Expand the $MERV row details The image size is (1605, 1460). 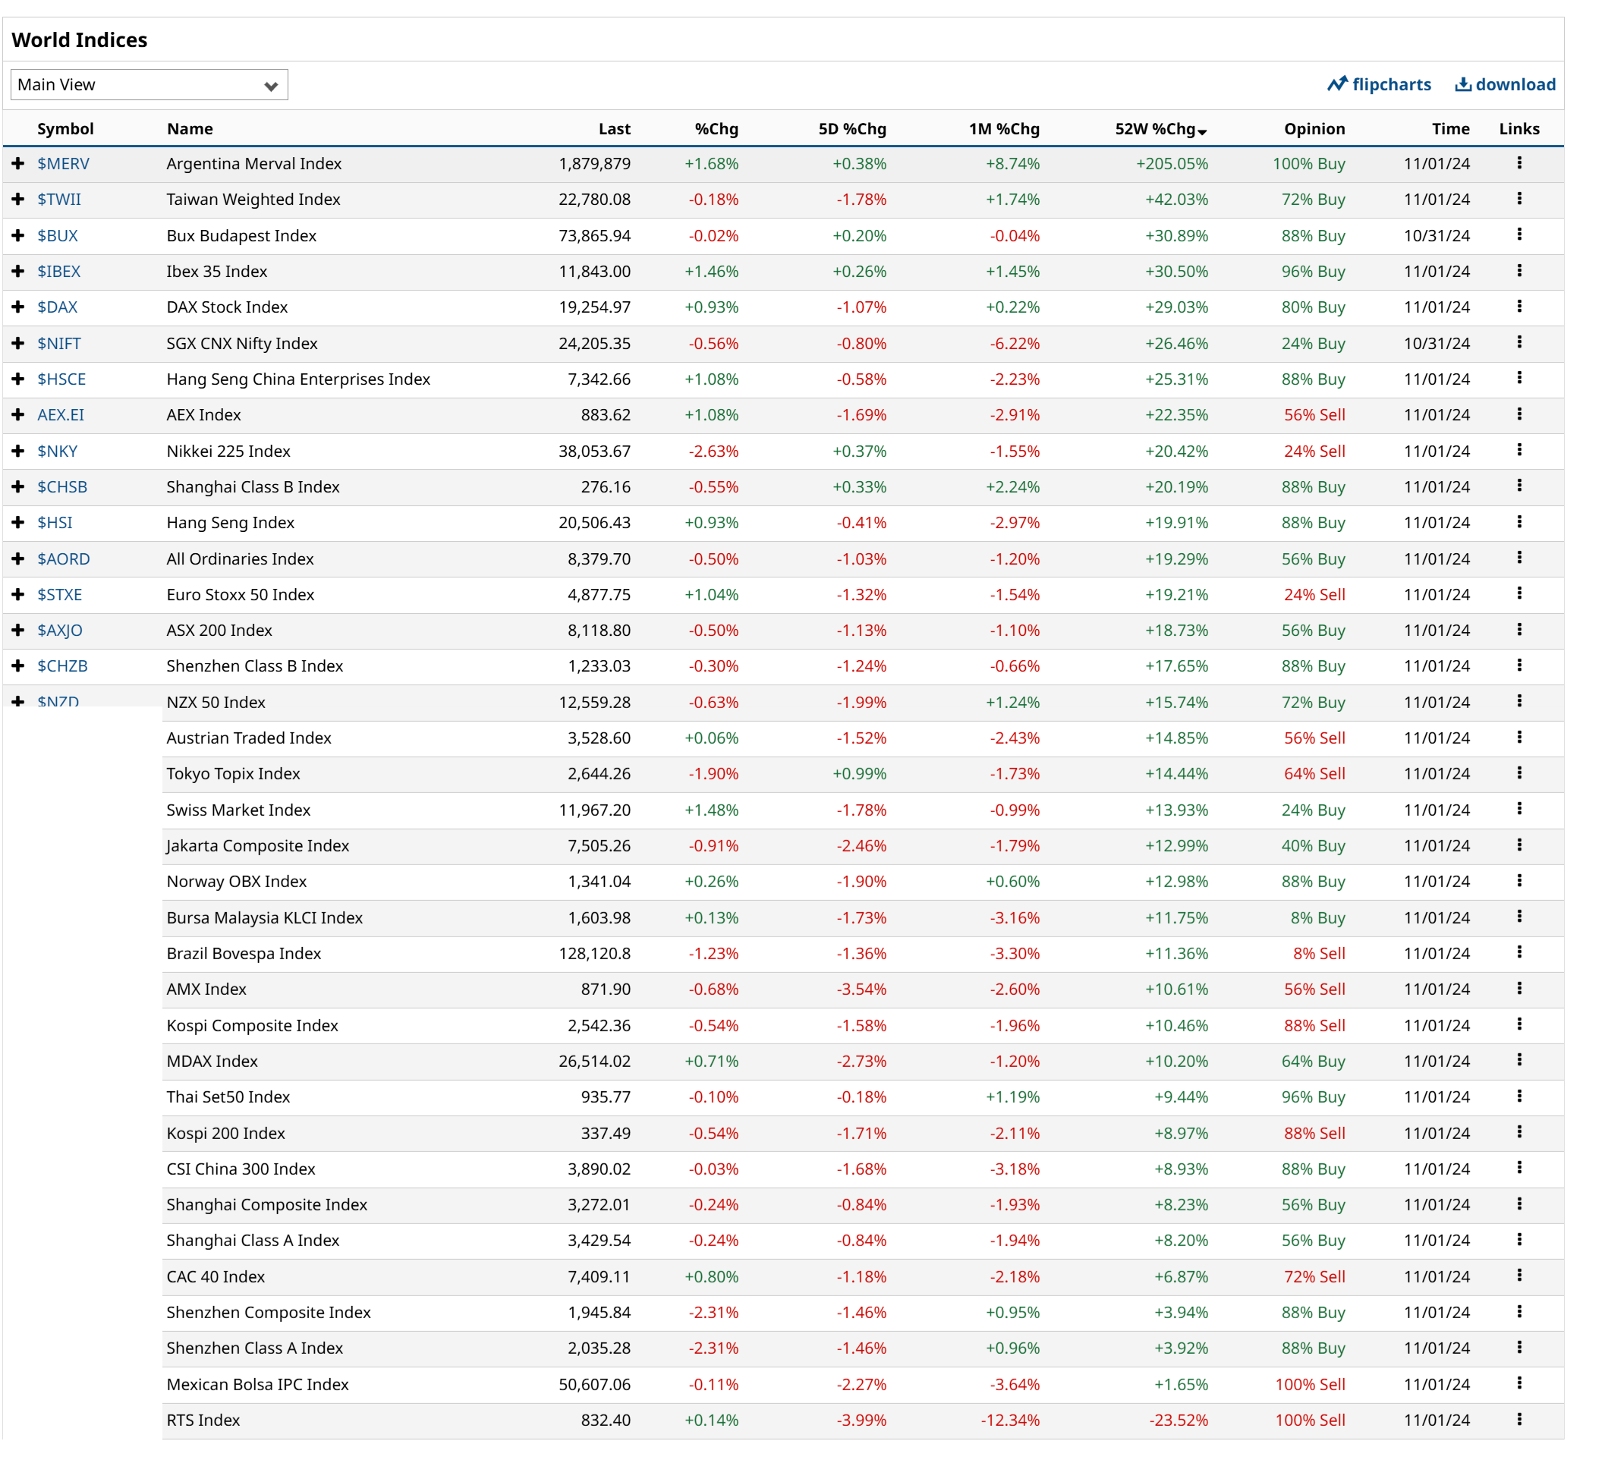18,163
